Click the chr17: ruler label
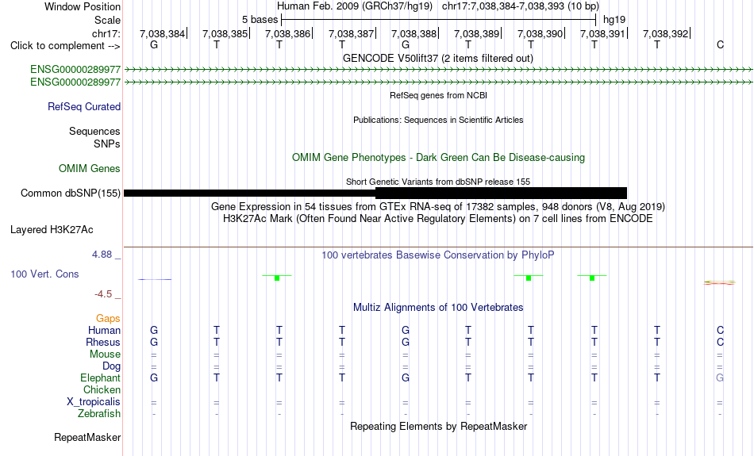The image size is (754, 456). point(106,33)
